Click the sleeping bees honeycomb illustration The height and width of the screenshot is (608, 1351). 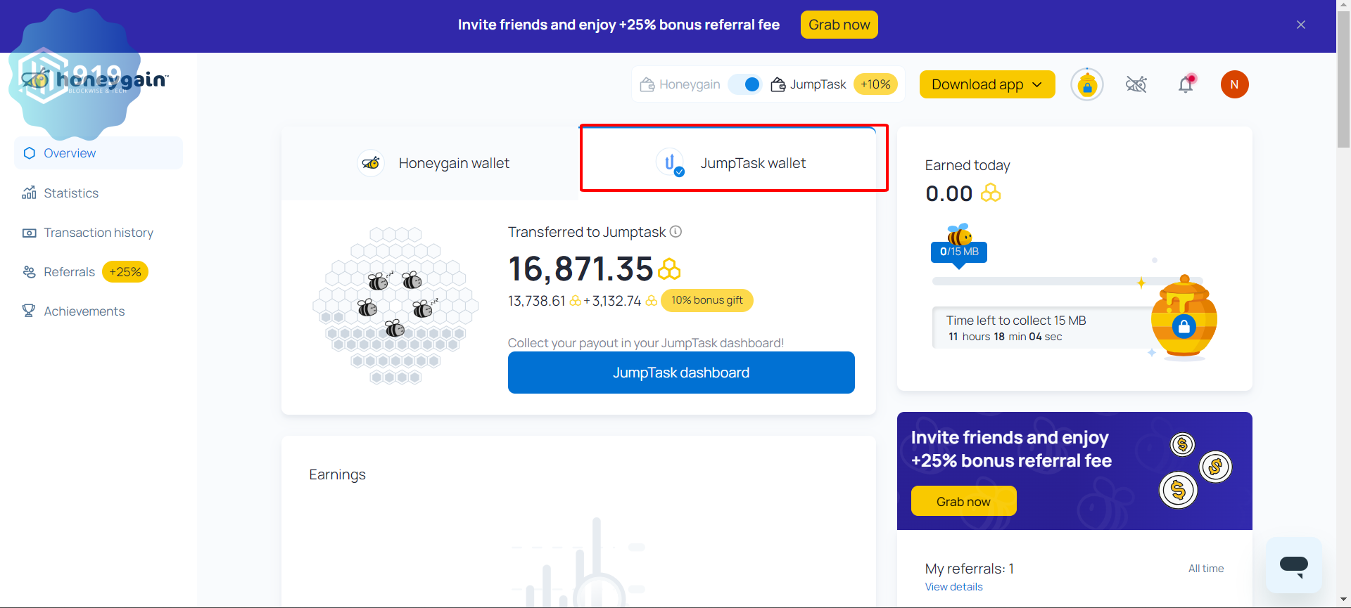click(395, 305)
